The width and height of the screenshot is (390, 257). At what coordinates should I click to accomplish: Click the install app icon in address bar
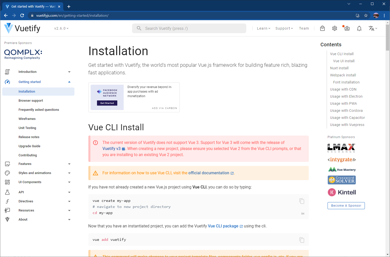click(358, 15)
